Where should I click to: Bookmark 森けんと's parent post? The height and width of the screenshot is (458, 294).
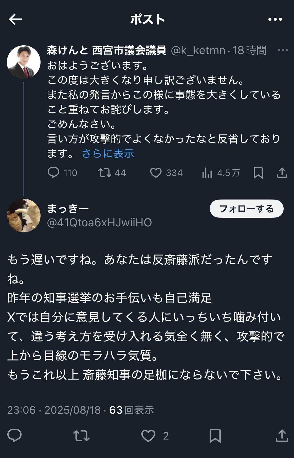[x=258, y=173]
